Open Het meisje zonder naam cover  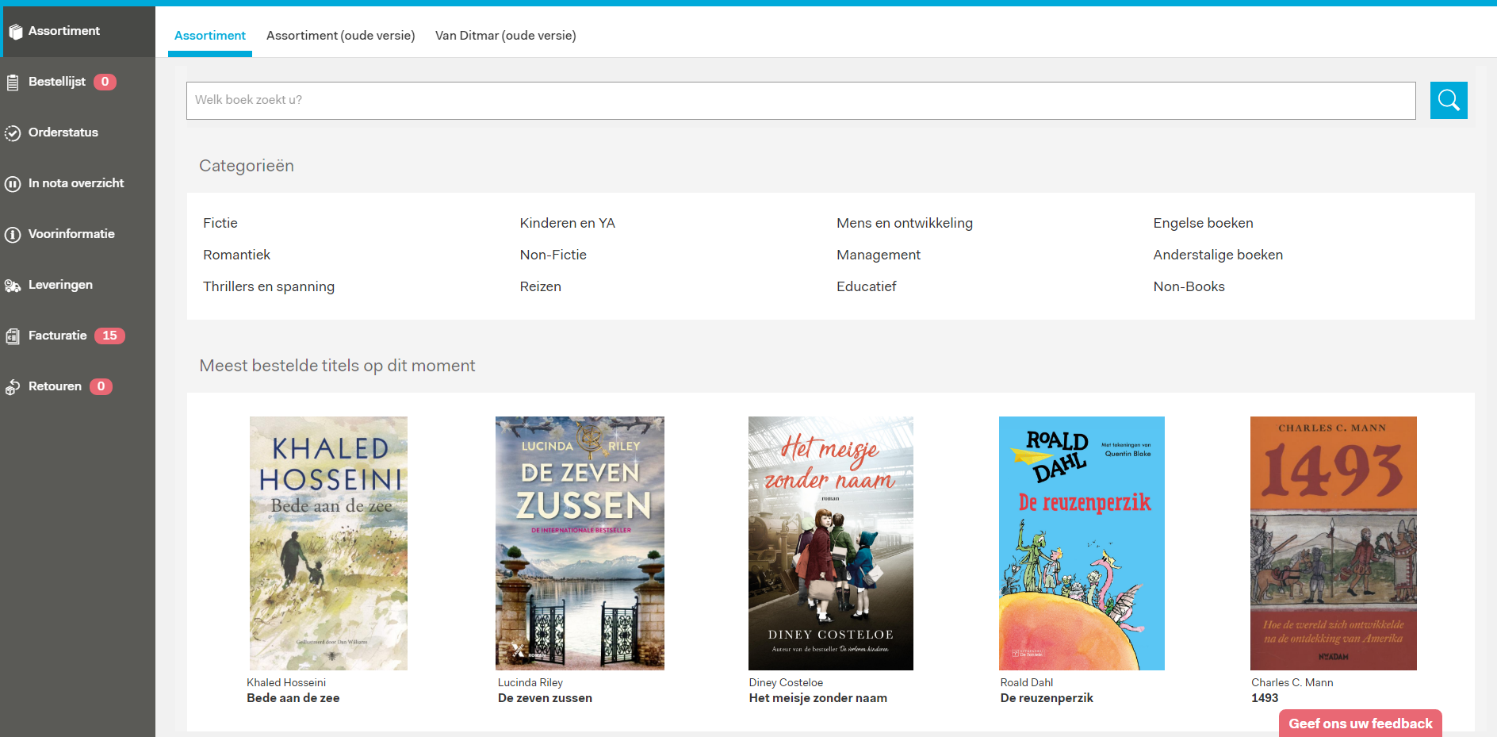pos(831,543)
